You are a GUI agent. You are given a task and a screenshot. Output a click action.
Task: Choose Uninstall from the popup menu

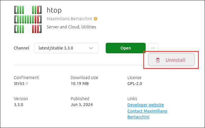pos(171,60)
